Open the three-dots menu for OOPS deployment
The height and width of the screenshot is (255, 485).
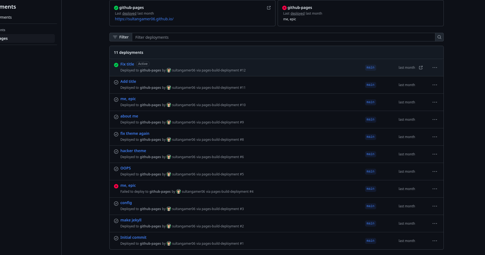[435, 171]
